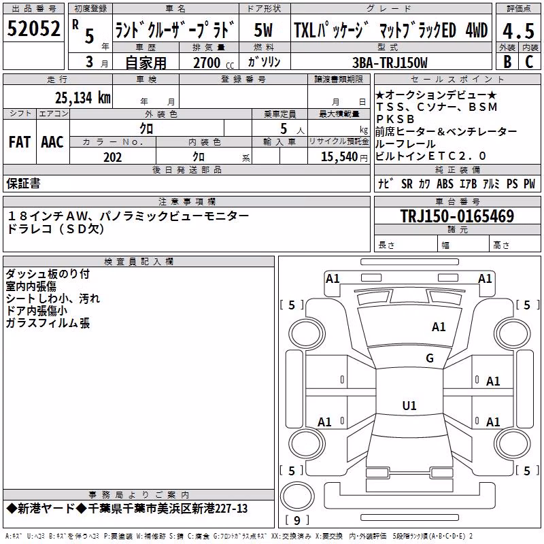Click the seating capacity 5 人
Viewport: 544px width, 544px height.
292,129
